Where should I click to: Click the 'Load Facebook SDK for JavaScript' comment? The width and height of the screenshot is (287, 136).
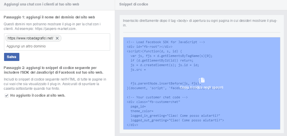[166, 42]
